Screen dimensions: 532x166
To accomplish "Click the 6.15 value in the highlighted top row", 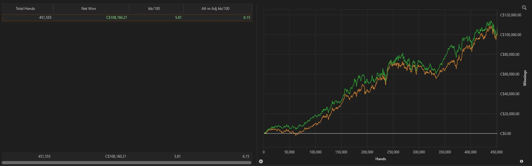I will point(246,18).
